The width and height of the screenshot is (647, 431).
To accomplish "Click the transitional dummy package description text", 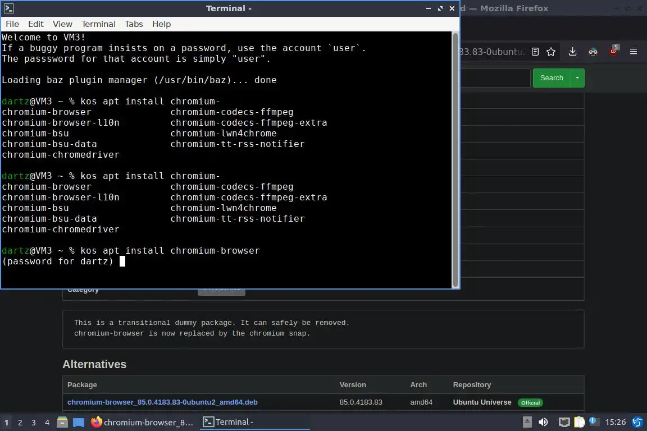I will pos(212,328).
